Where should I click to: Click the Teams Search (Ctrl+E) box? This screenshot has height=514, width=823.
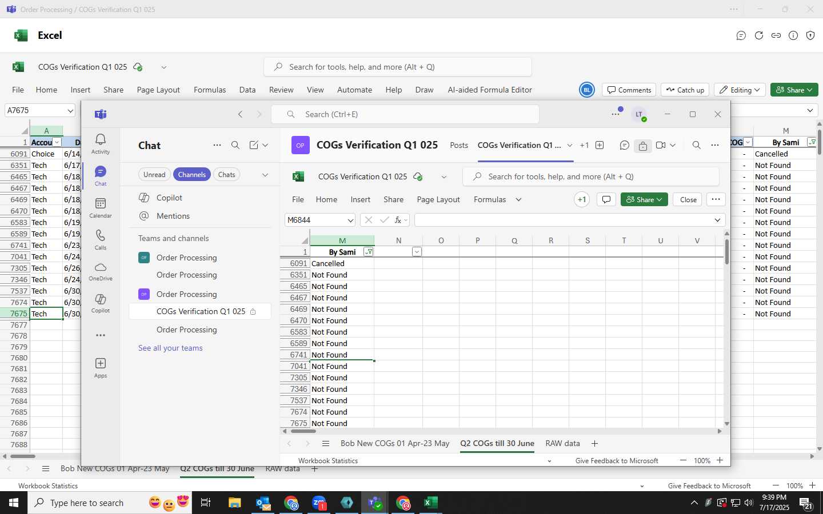coord(405,114)
